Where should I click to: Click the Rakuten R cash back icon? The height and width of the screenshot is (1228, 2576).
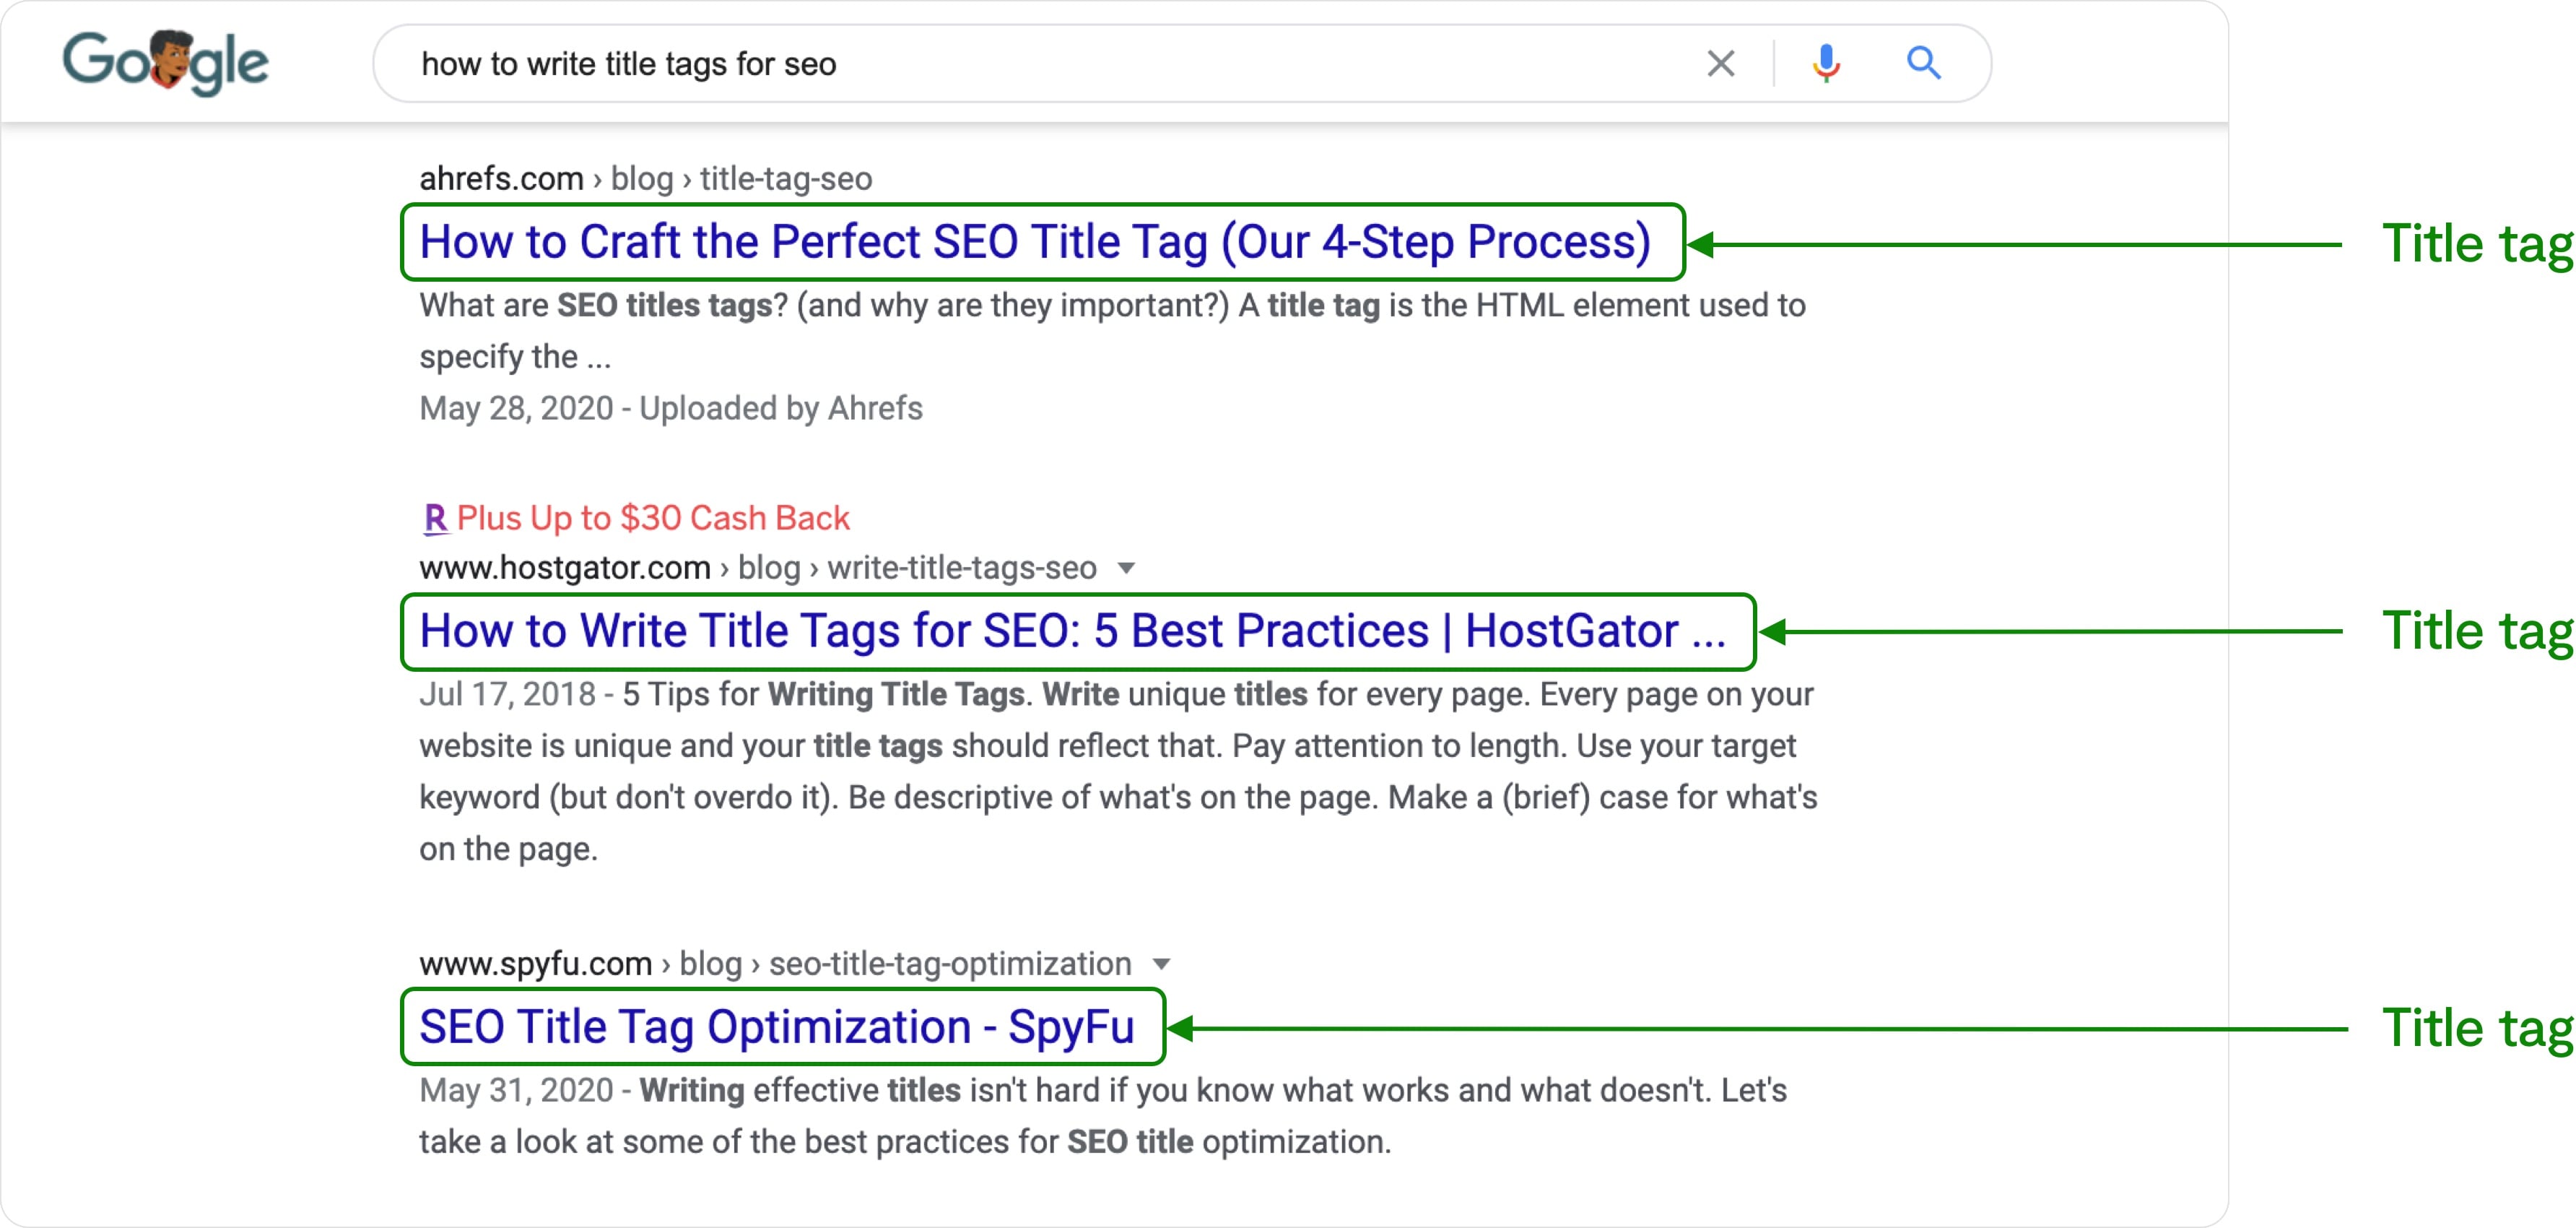coord(435,519)
